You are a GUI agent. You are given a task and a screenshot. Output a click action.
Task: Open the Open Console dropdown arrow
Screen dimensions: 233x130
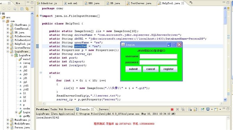click(x=220, y=109)
